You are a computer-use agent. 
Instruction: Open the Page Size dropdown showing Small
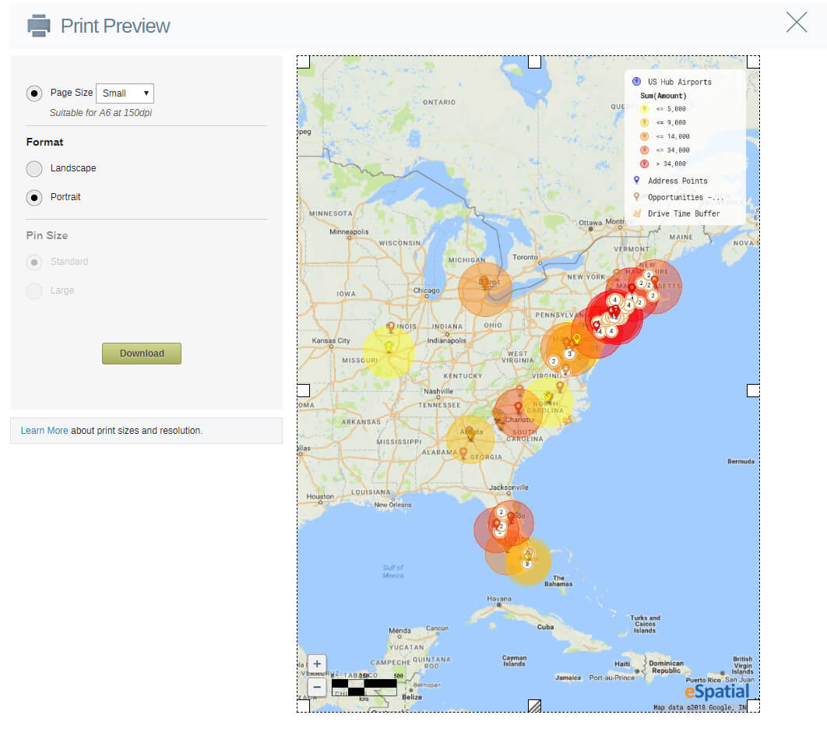click(x=125, y=93)
